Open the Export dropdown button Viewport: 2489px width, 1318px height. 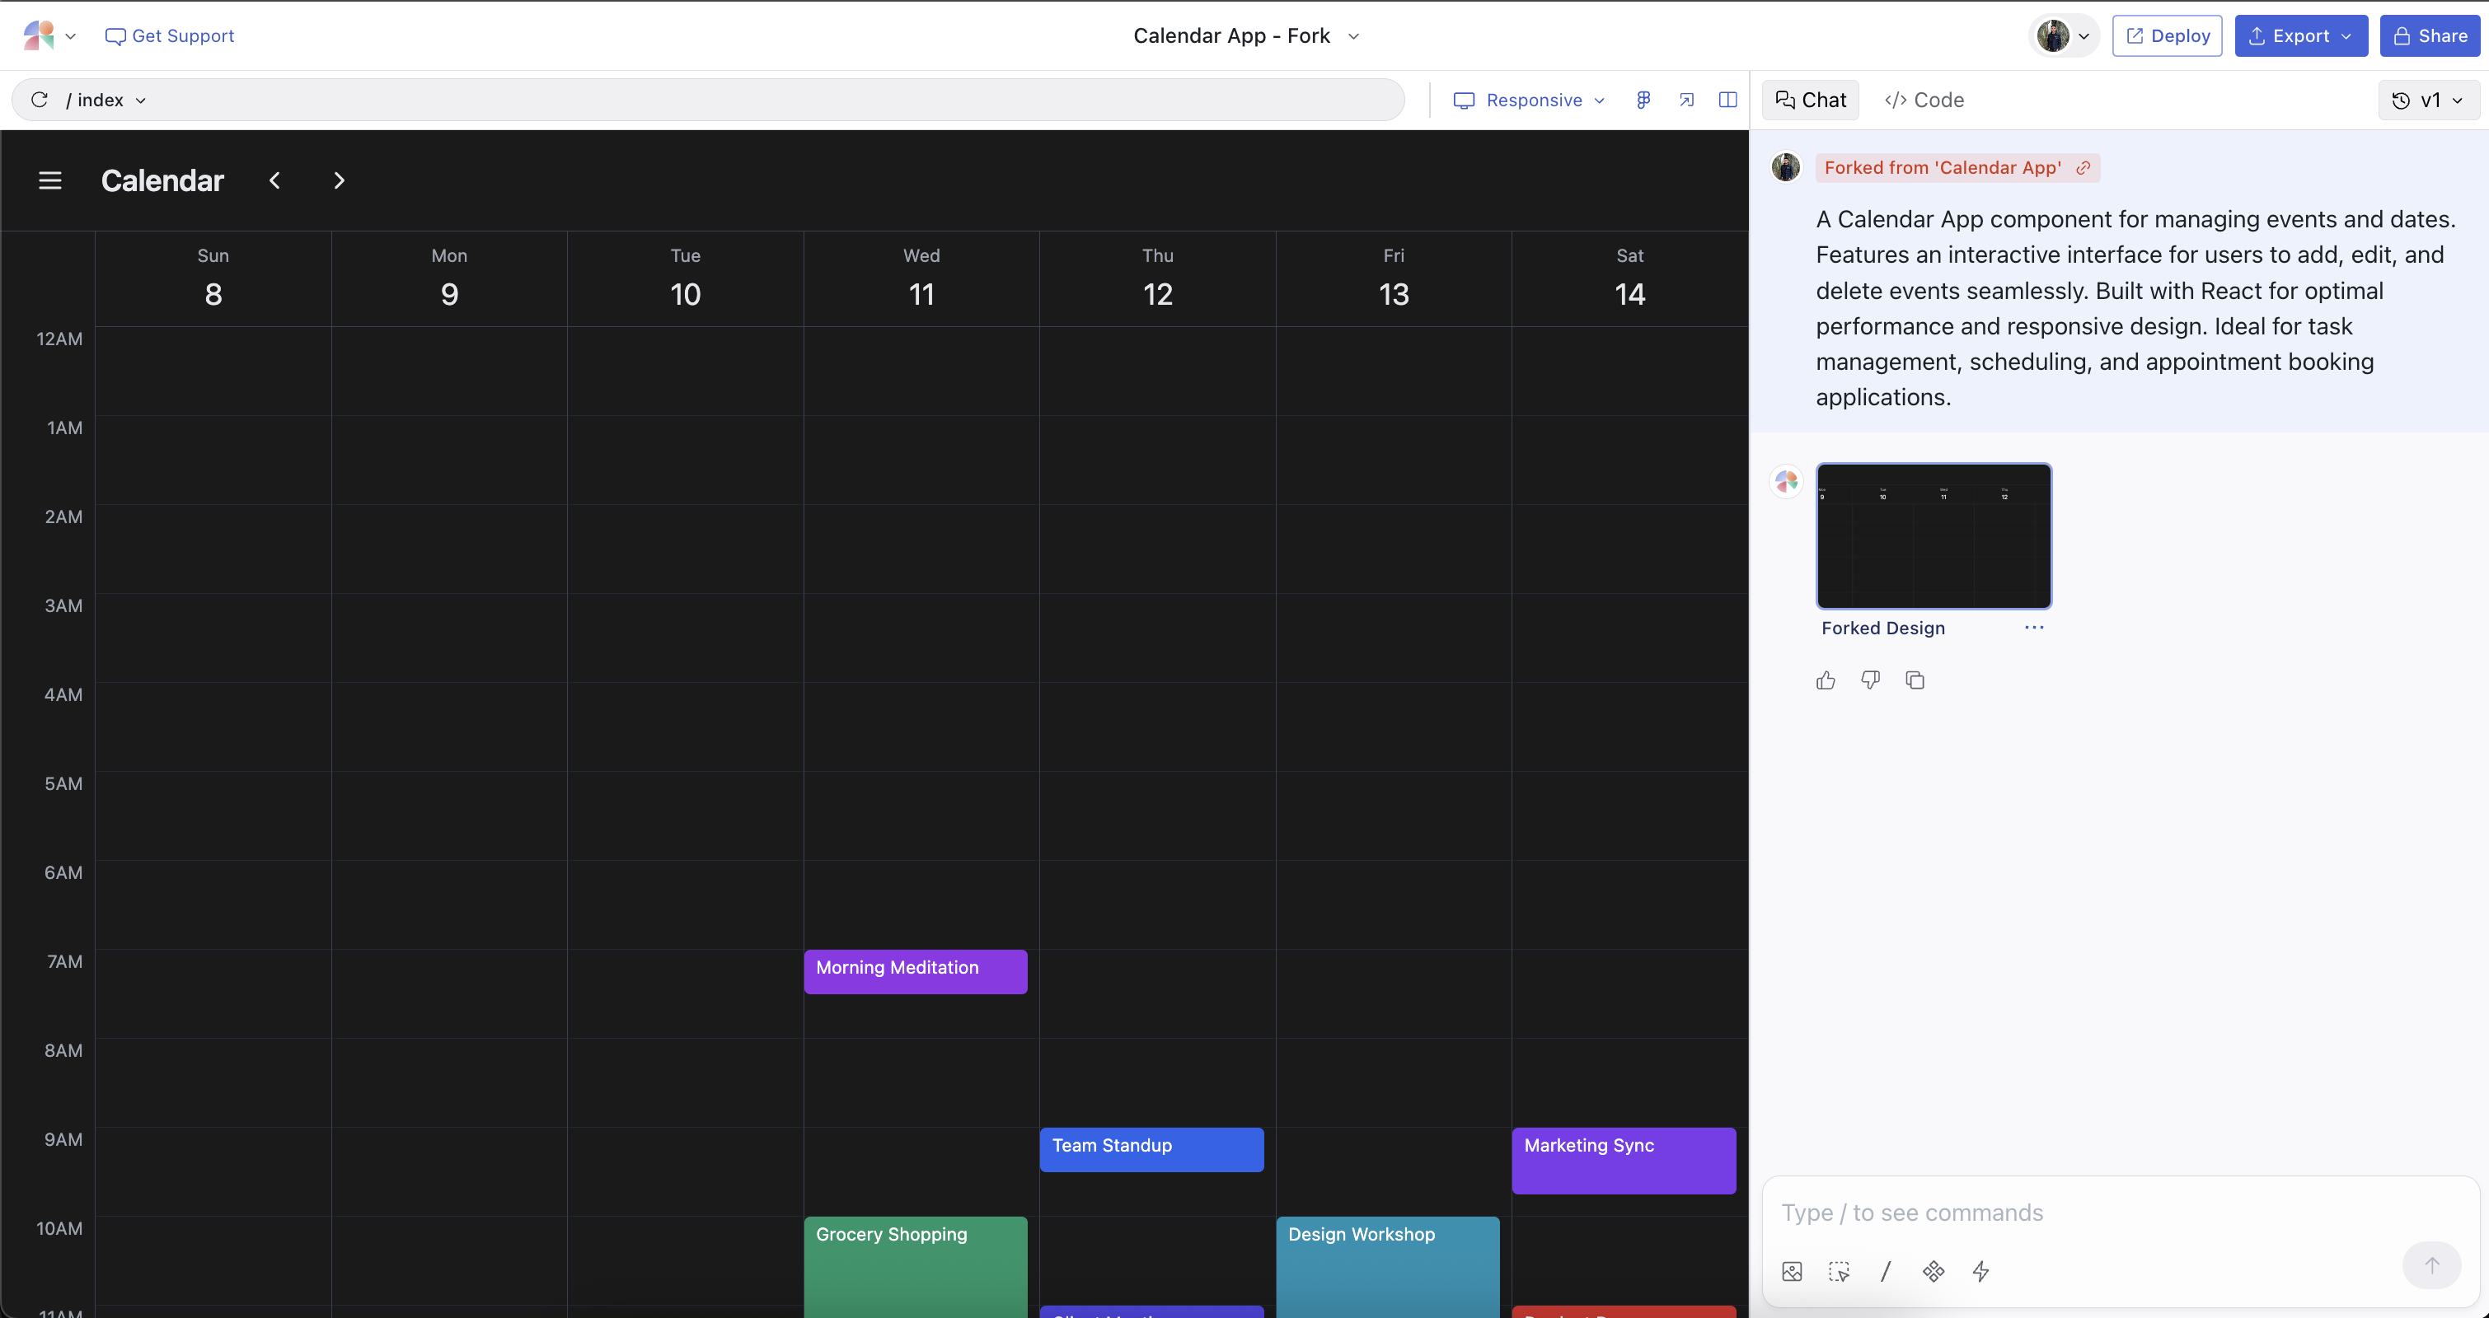[2300, 35]
